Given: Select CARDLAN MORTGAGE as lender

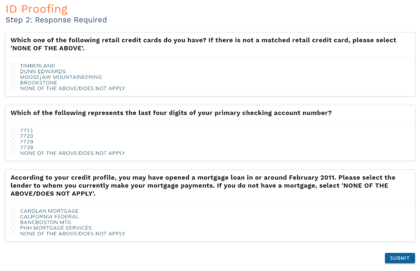Looking at the screenshot, I should click(13, 211).
